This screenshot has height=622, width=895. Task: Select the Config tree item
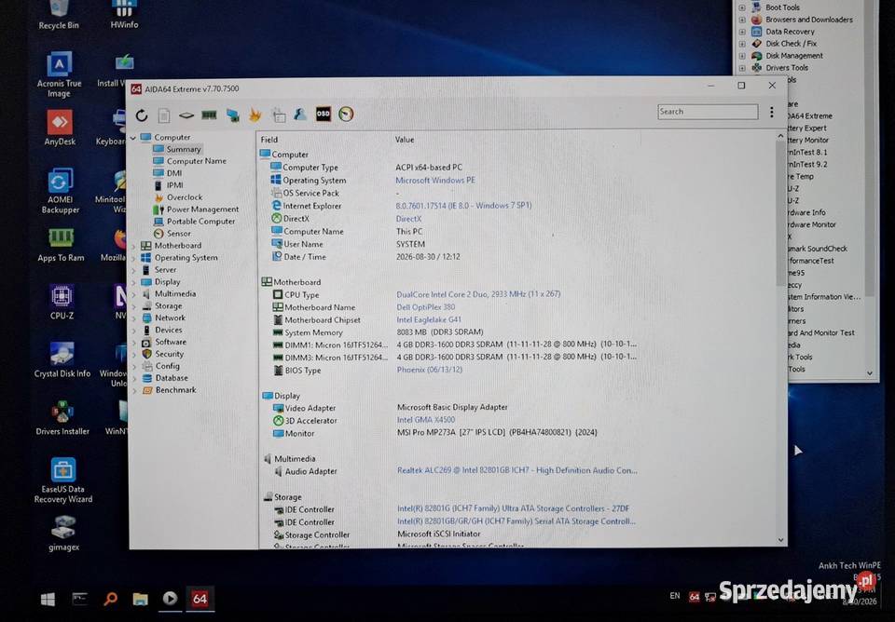pyautogui.click(x=167, y=366)
